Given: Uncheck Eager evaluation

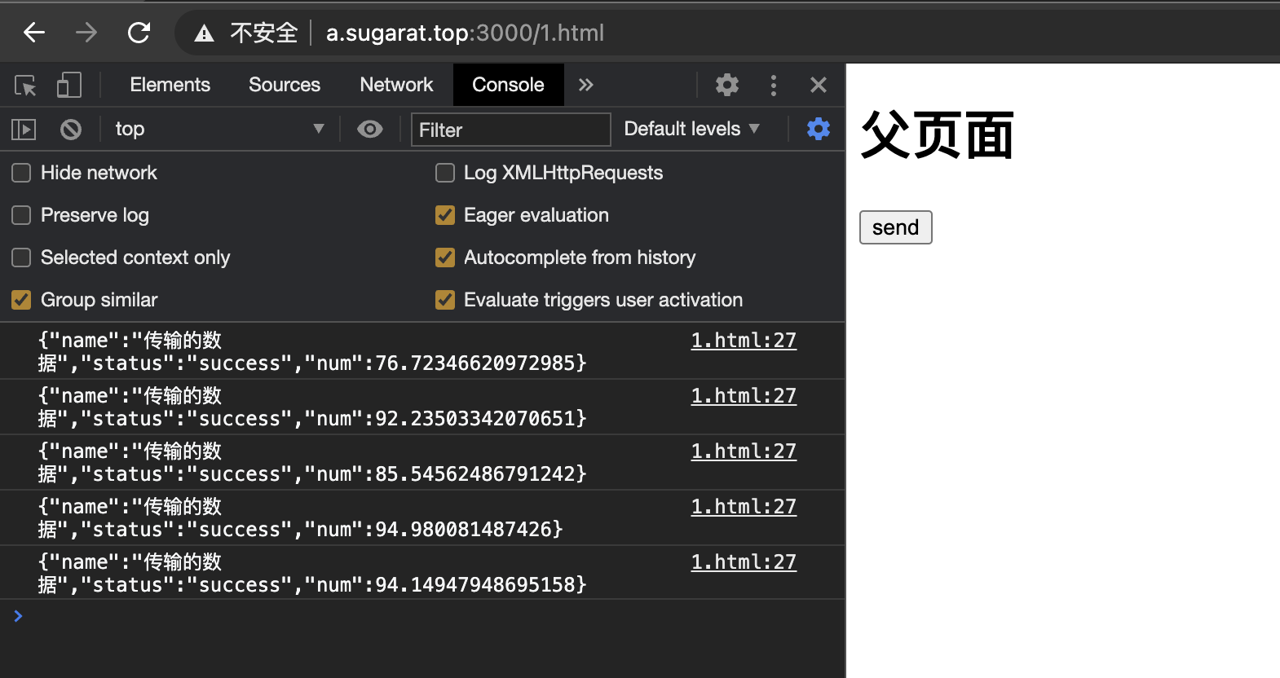Looking at the screenshot, I should (x=445, y=215).
